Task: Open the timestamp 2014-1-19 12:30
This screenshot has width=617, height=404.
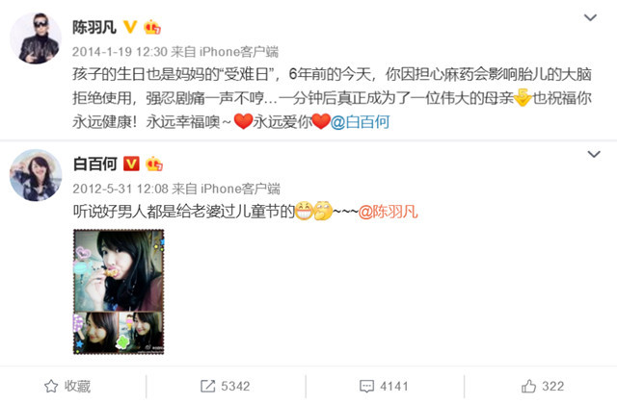Action: tap(120, 51)
